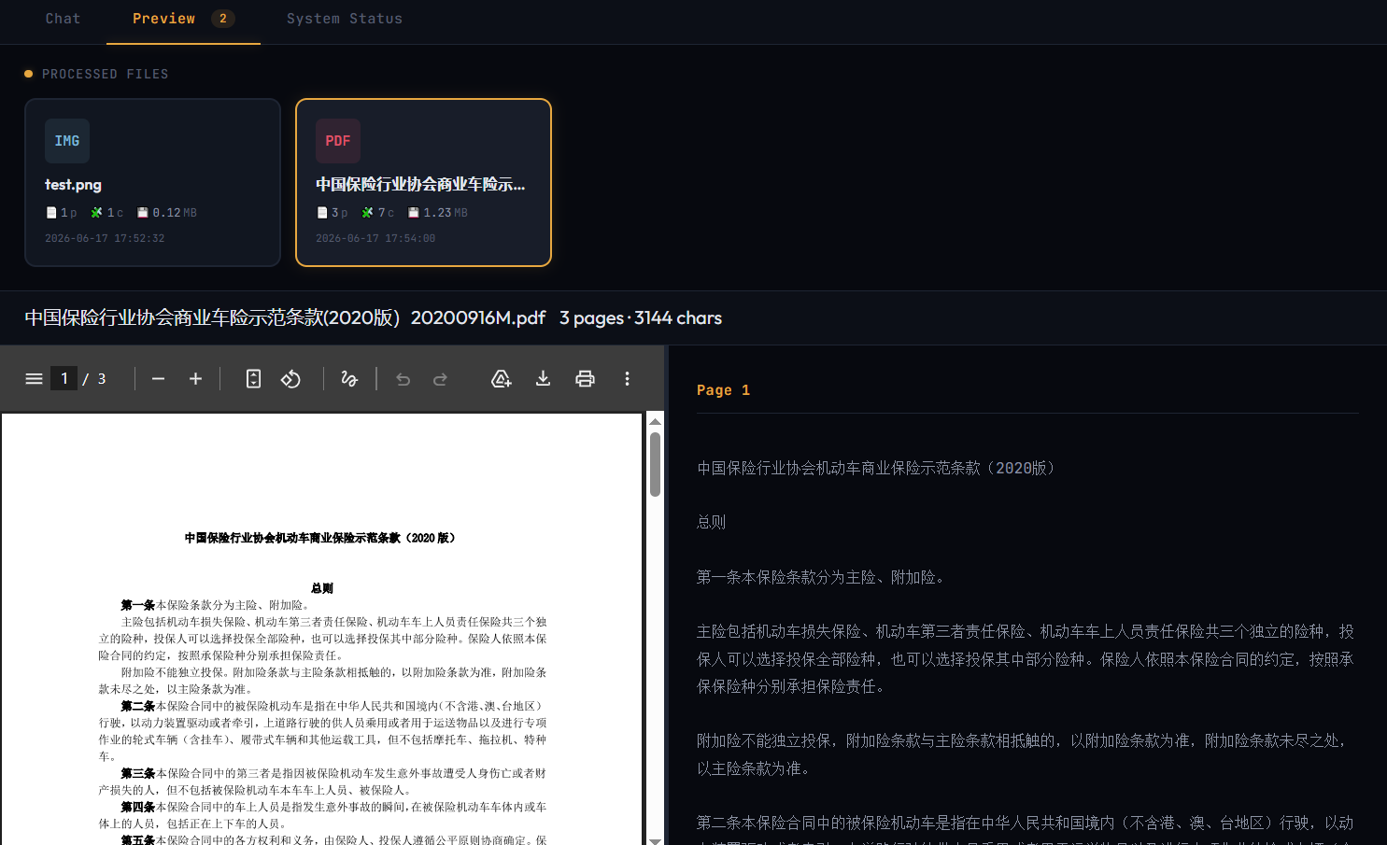Click the 7c chunk count on PDF card

point(378,213)
